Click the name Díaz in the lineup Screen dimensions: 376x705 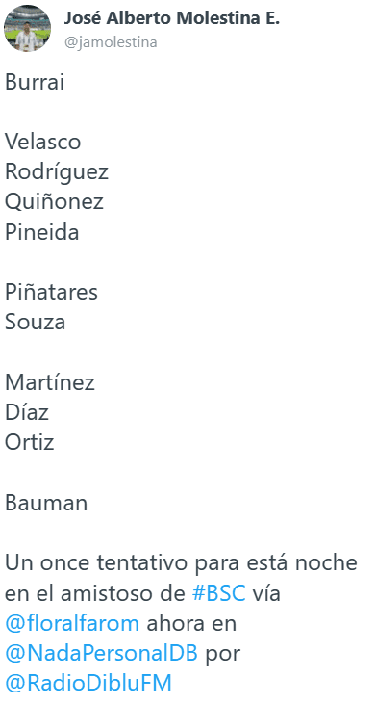(27, 413)
